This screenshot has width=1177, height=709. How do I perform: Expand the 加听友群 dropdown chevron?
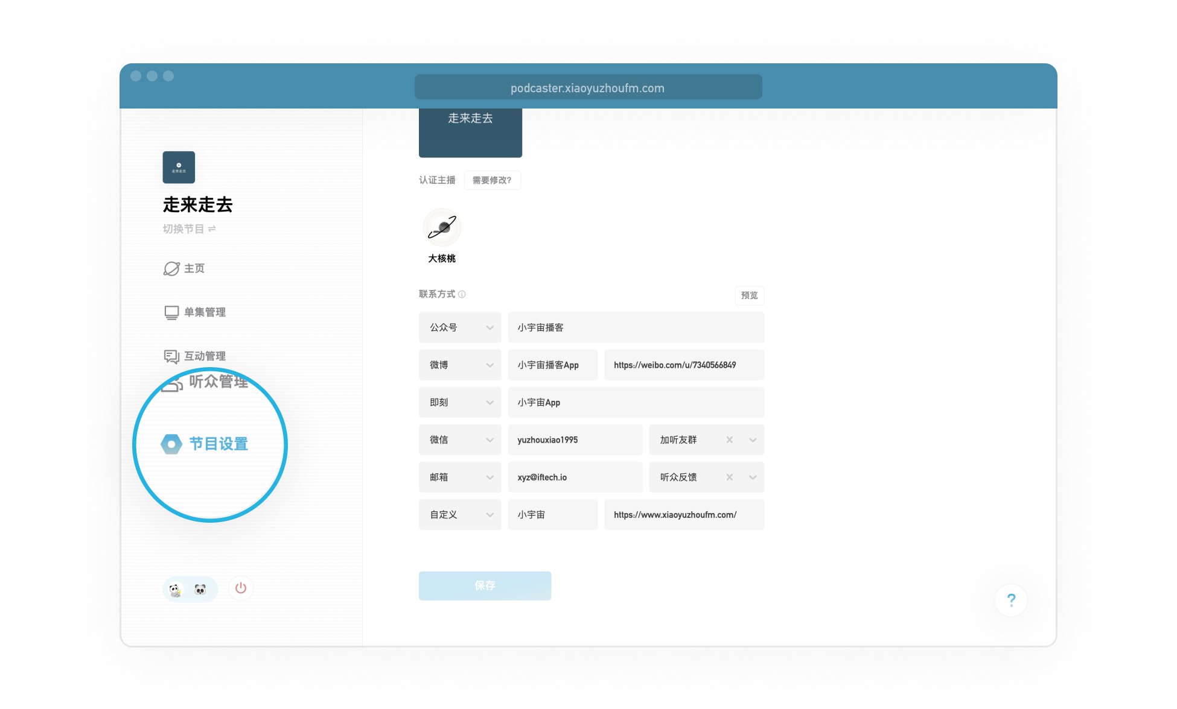click(753, 440)
